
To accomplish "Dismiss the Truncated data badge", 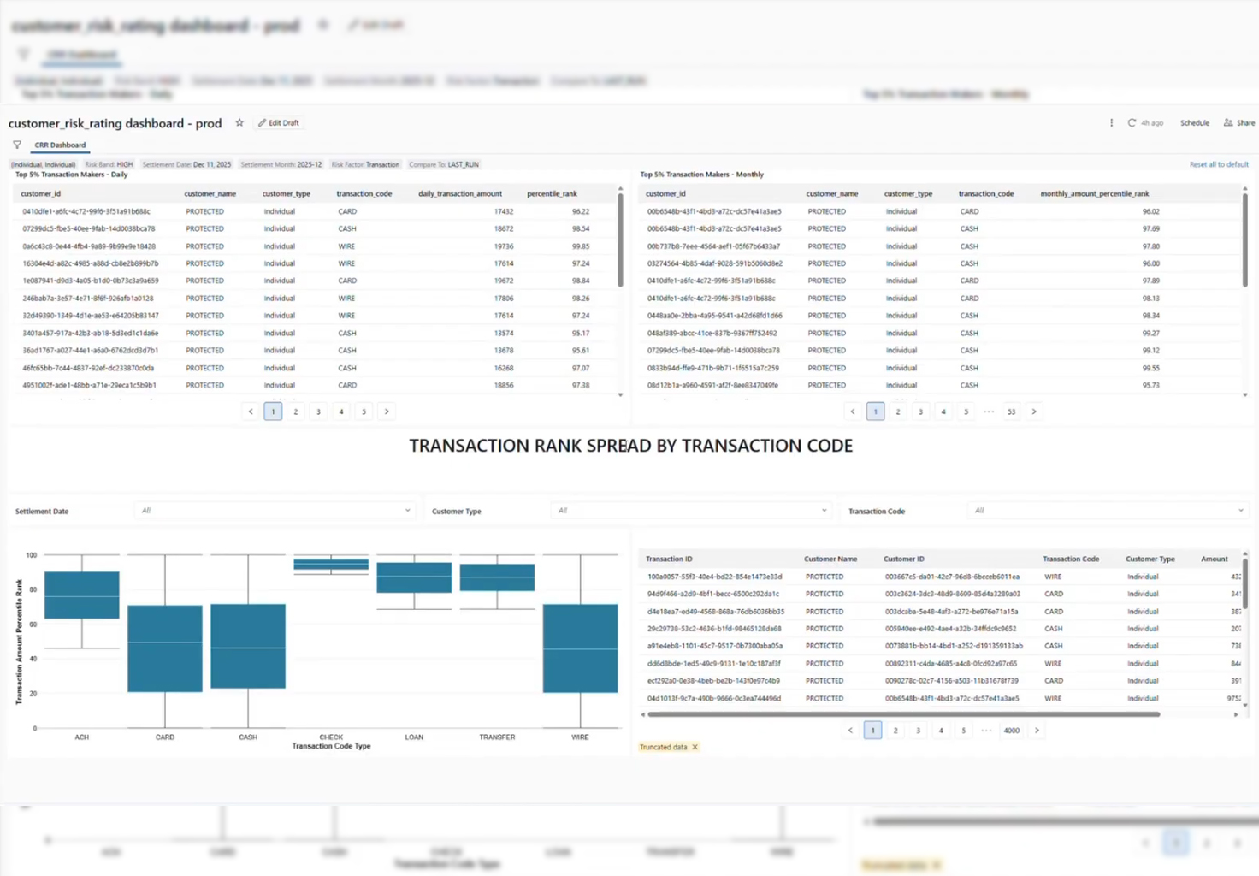I will tap(695, 747).
